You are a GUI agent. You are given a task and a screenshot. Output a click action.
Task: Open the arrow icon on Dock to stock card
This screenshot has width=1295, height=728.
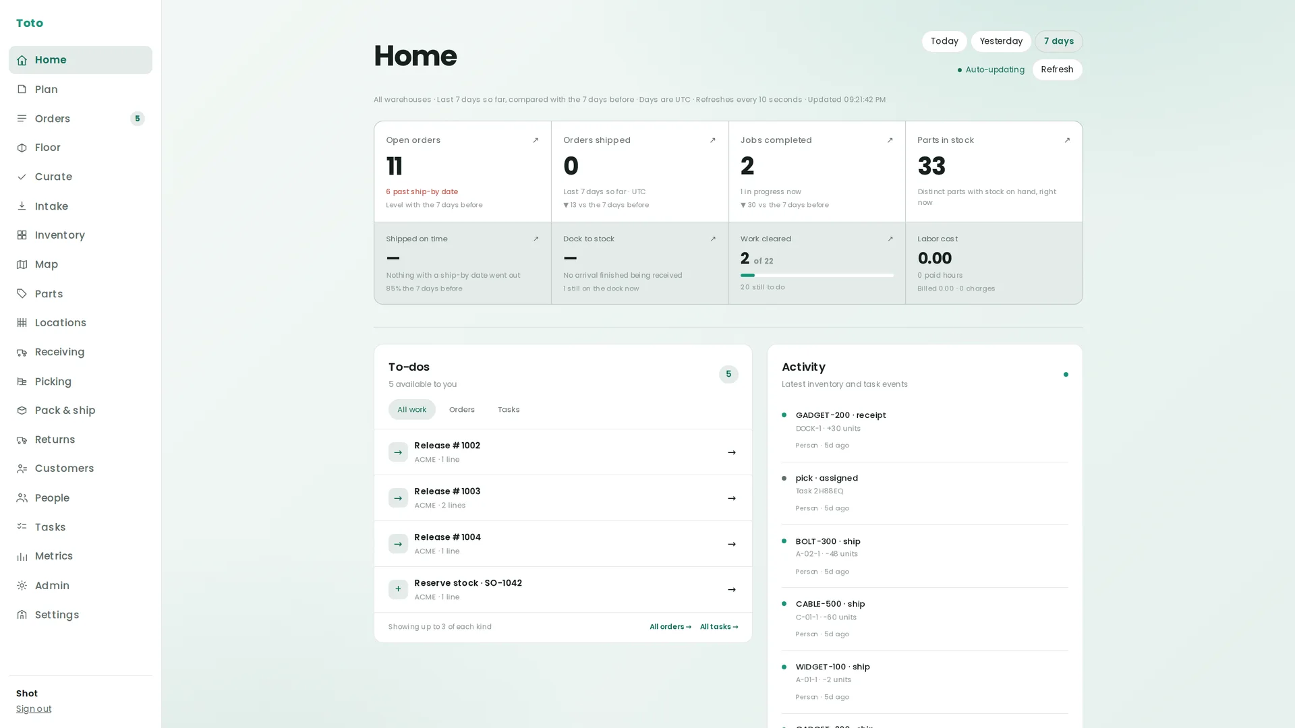point(712,239)
